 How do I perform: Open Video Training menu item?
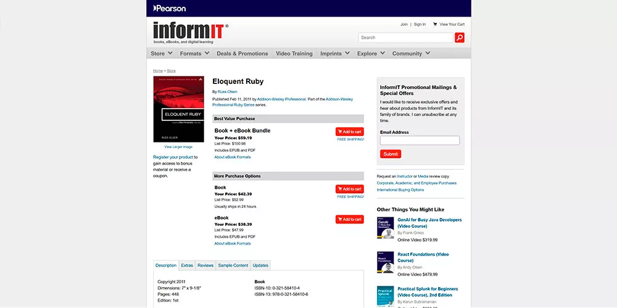point(294,53)
